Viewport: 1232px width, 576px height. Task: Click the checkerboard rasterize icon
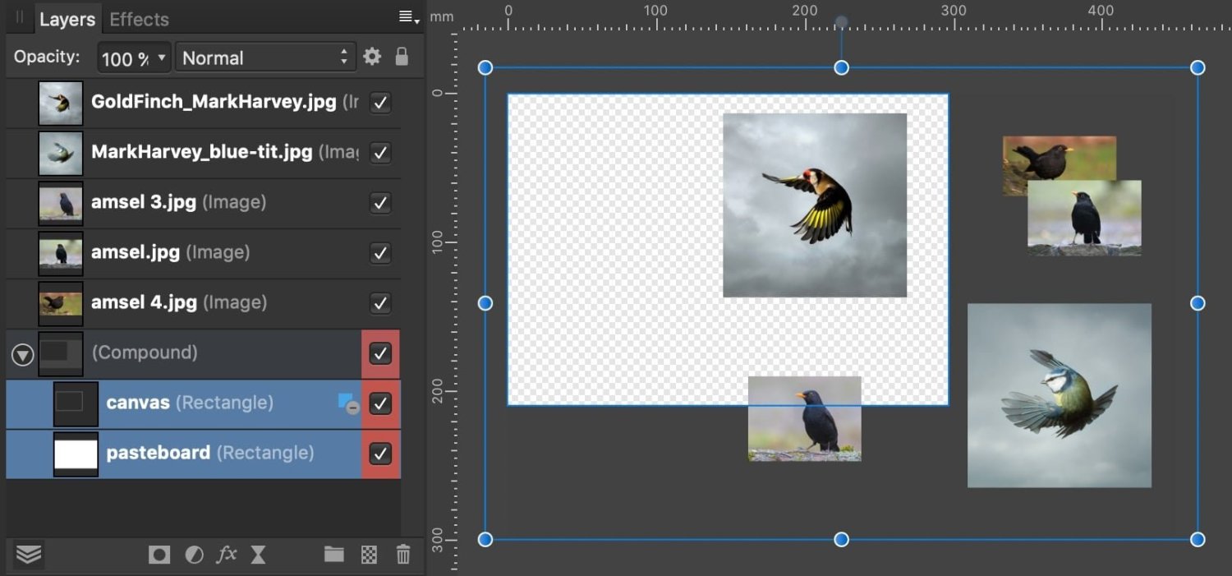coord(368,555)
